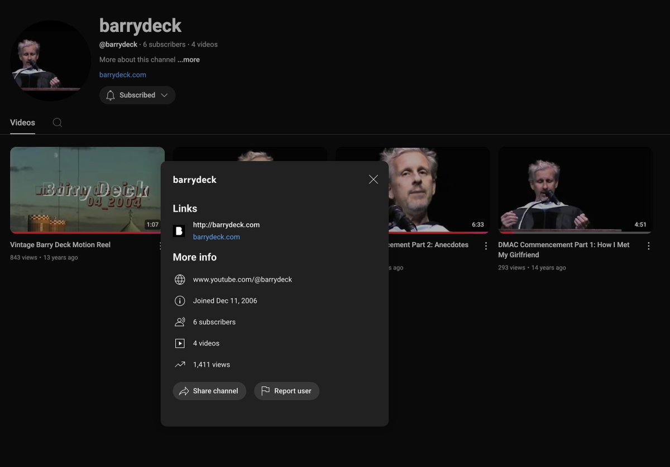Image resolution: width=670 pixels, height=467 pixels.
Task: Click the globe icon beside channel URL
Action: (x=180, y=280)
